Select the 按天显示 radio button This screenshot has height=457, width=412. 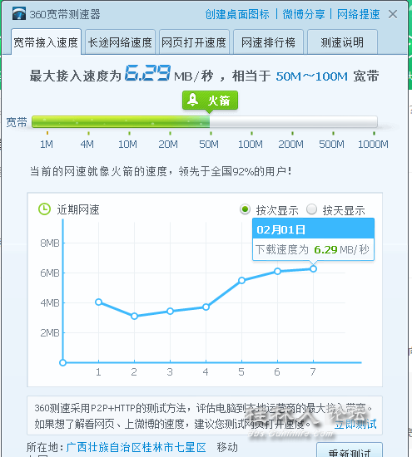click(x=311, y=209)
